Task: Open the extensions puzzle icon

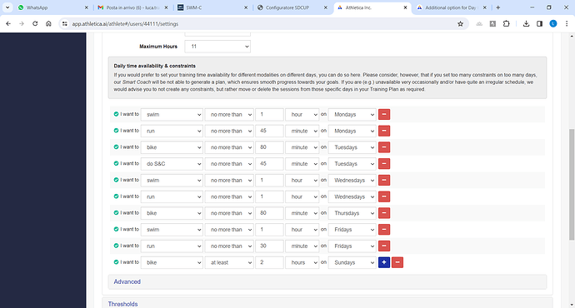Action: coord(506,24)
